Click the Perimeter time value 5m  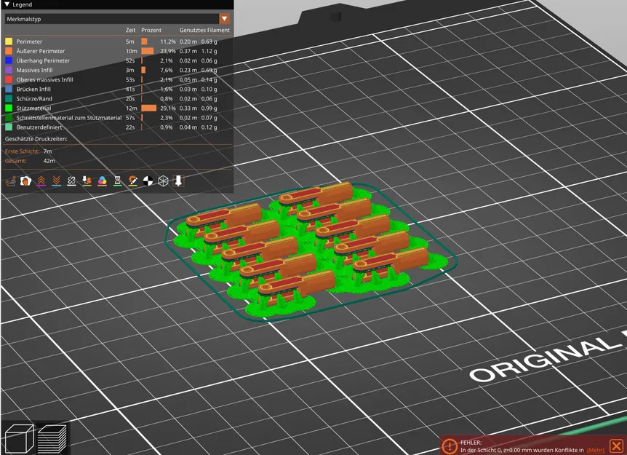point(130,41)
